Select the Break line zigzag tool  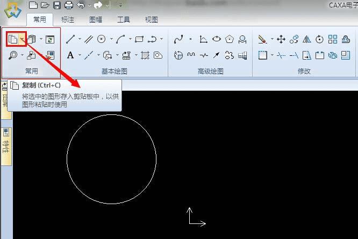tap(204, 55)
